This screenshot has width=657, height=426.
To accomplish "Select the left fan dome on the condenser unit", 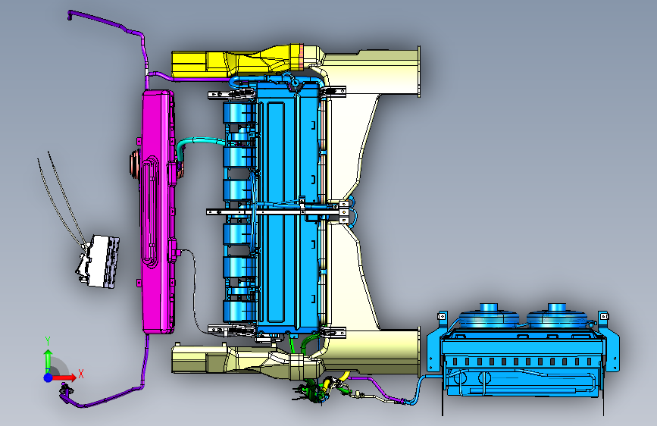I will tap(489, 317).
